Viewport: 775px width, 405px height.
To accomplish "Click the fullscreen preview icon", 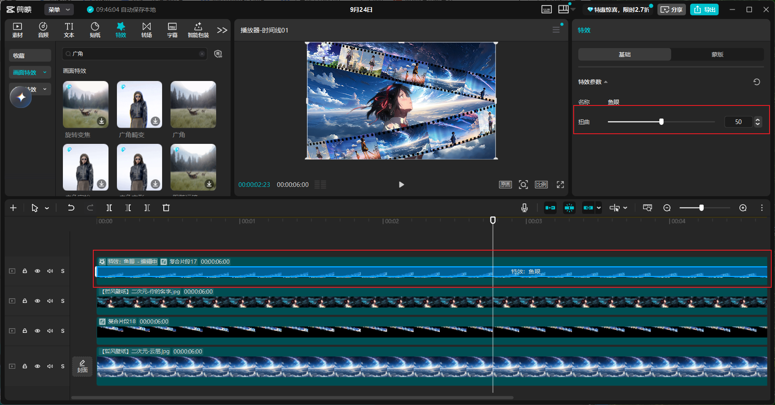I will click(x=560, y=184).
